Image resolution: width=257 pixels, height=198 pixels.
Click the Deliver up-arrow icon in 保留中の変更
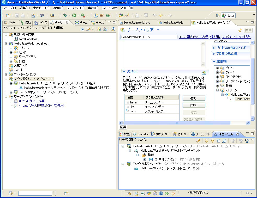tap(212, 141)
